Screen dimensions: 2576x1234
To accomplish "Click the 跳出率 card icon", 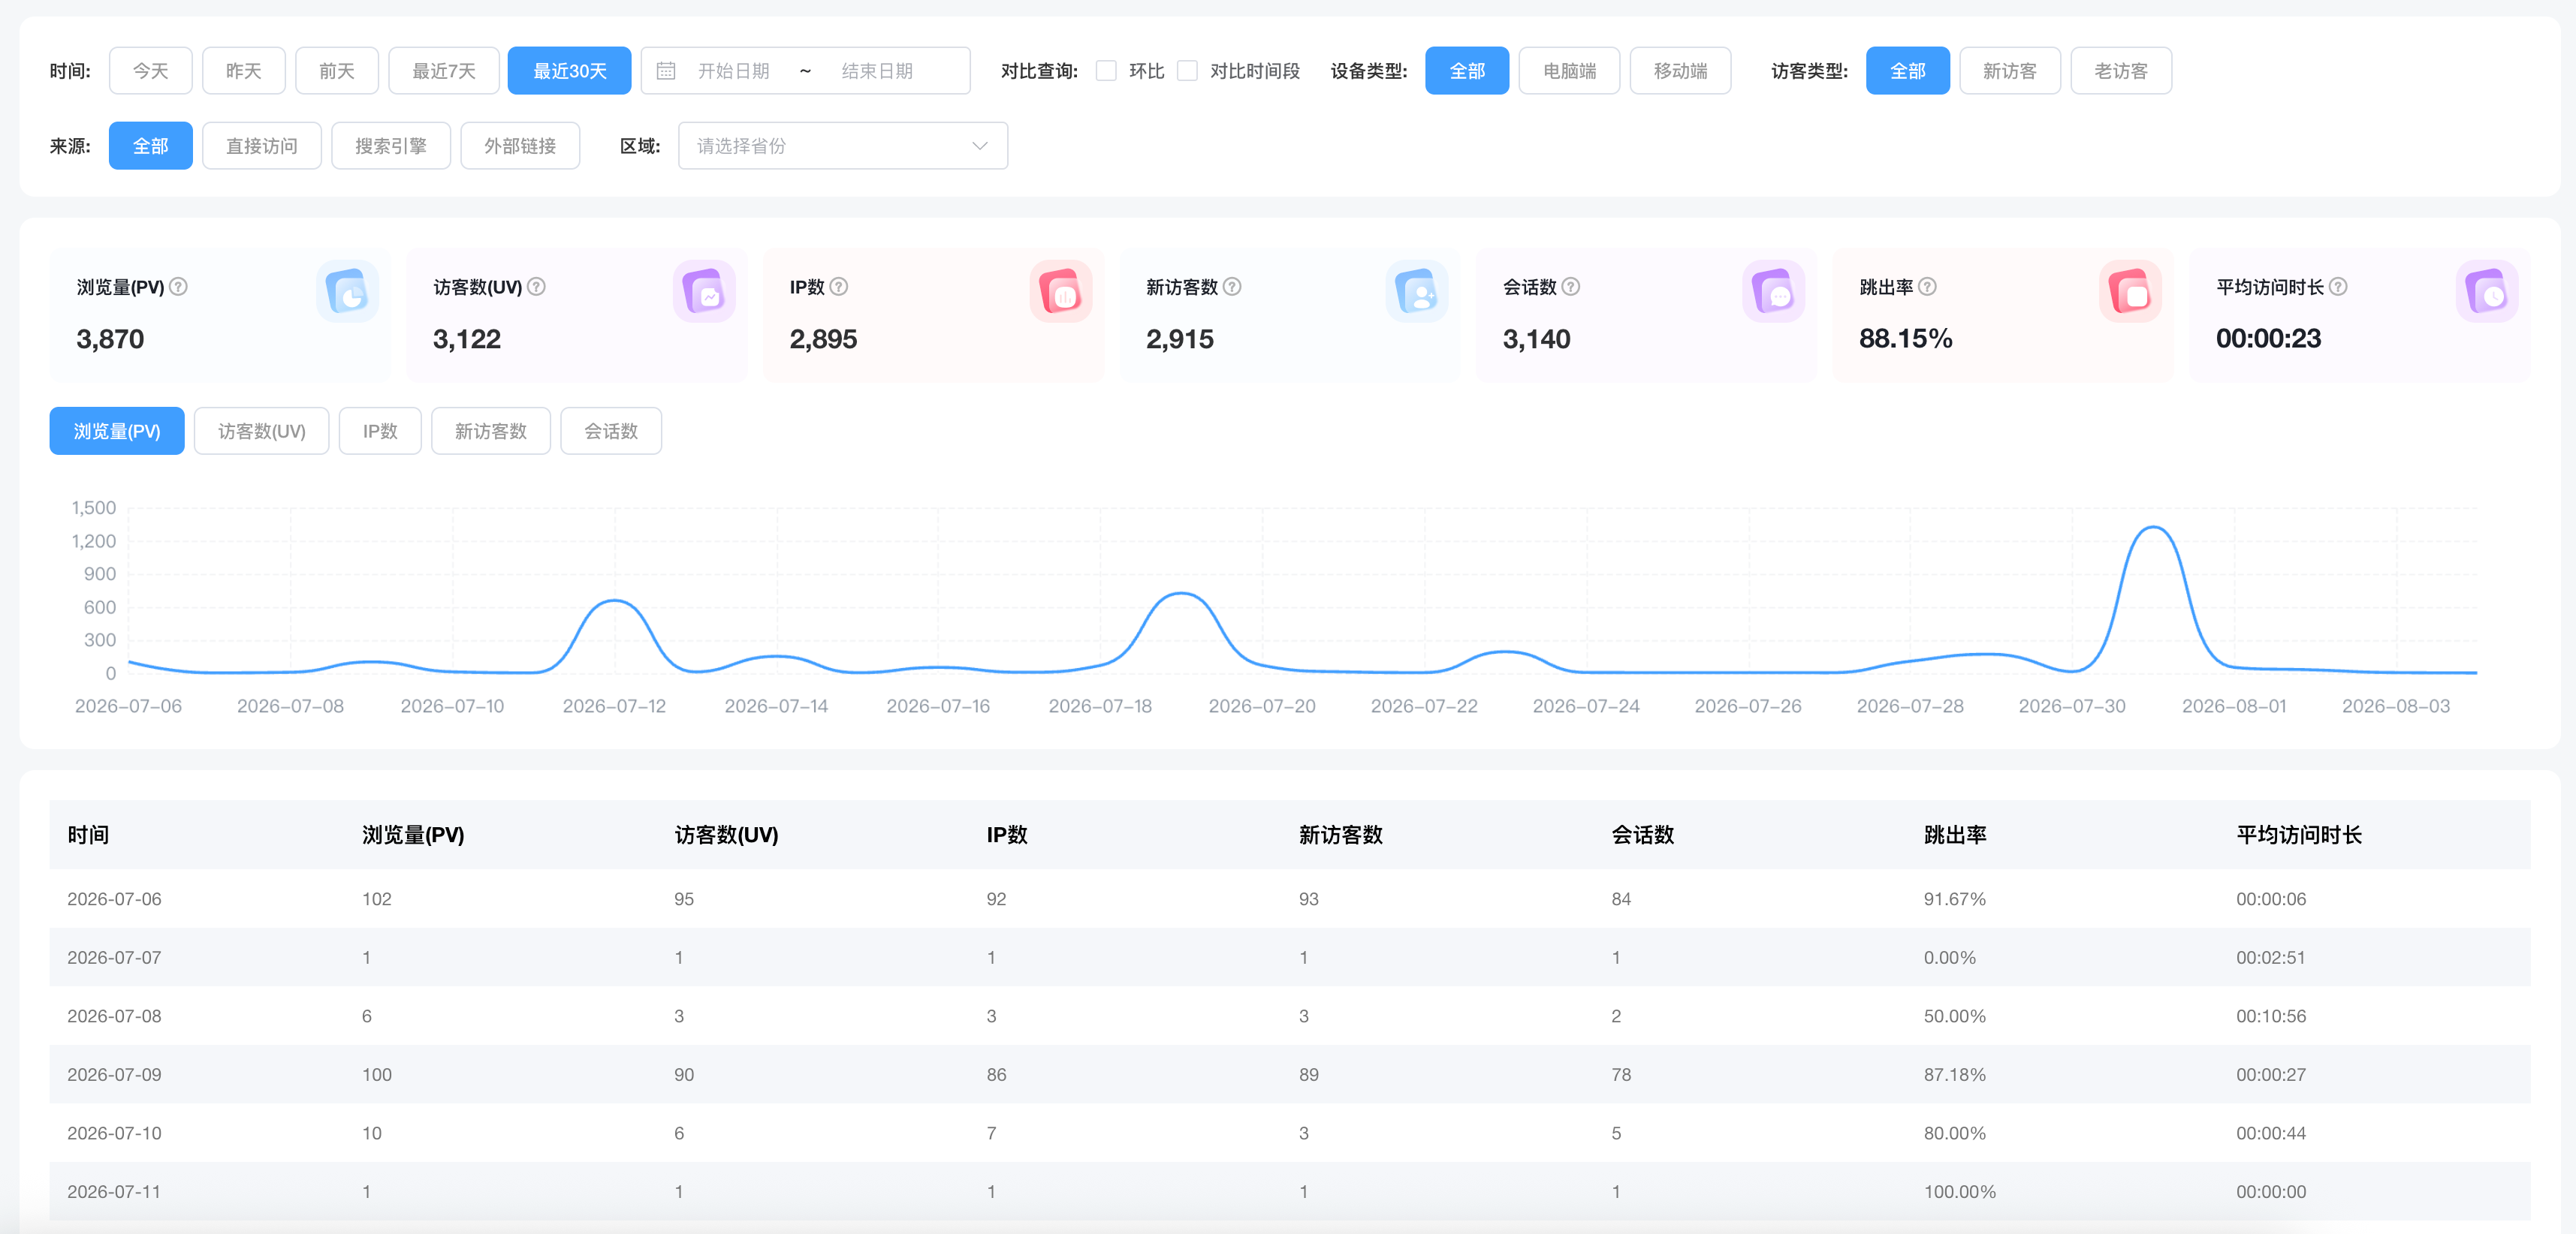I will pos(2130,292).
